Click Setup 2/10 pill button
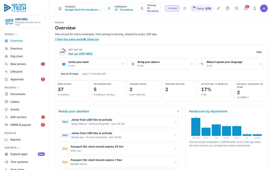Screen dimensions: 273x170 202,8
